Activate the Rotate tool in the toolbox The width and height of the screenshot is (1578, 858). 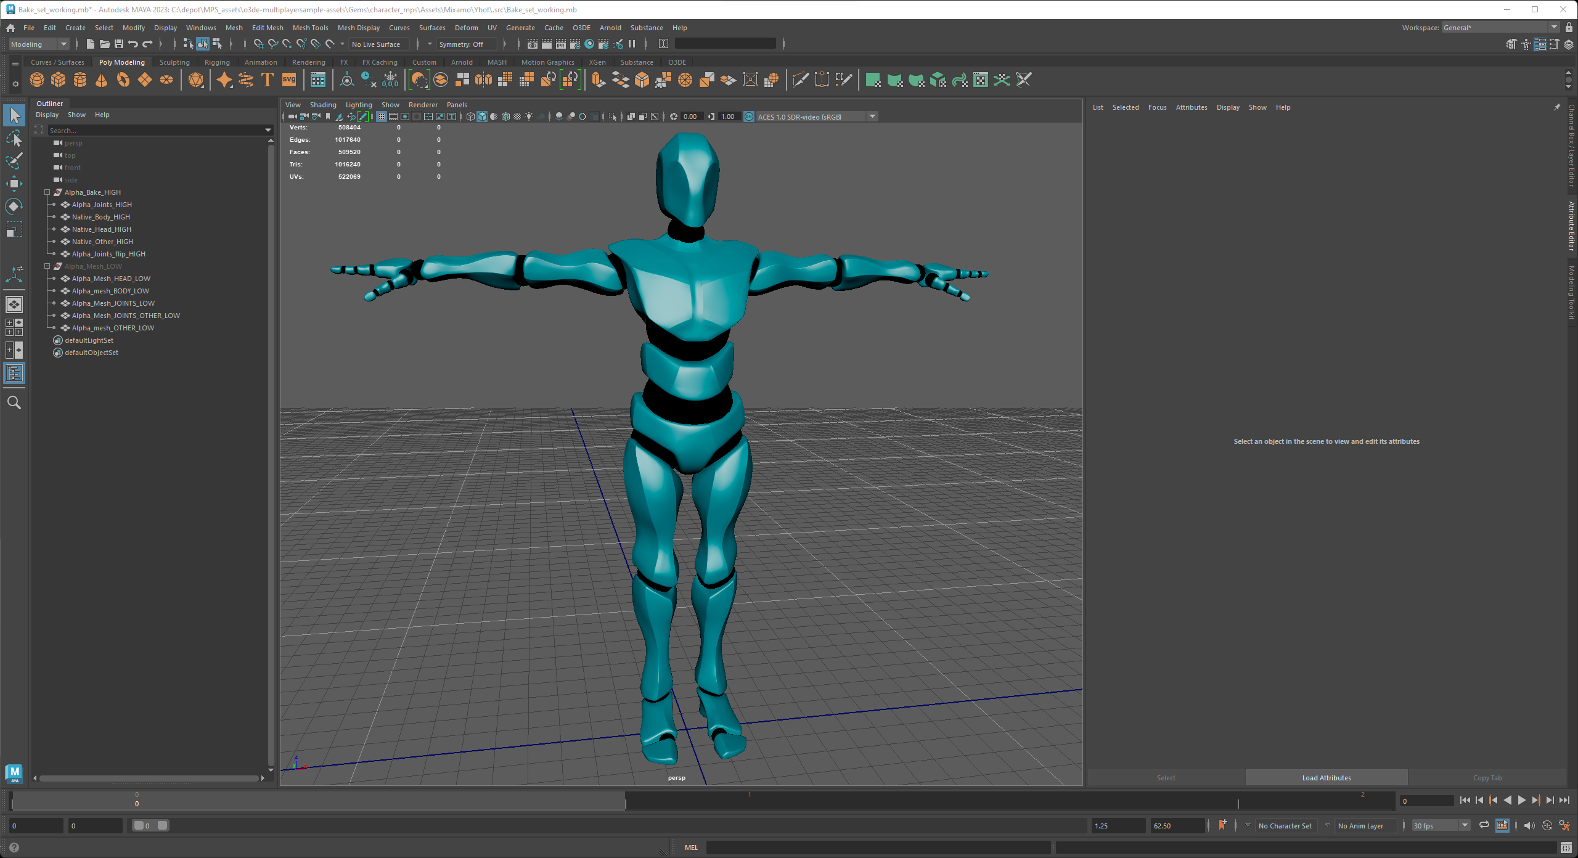pyautogui.click(x=14, y=206)
